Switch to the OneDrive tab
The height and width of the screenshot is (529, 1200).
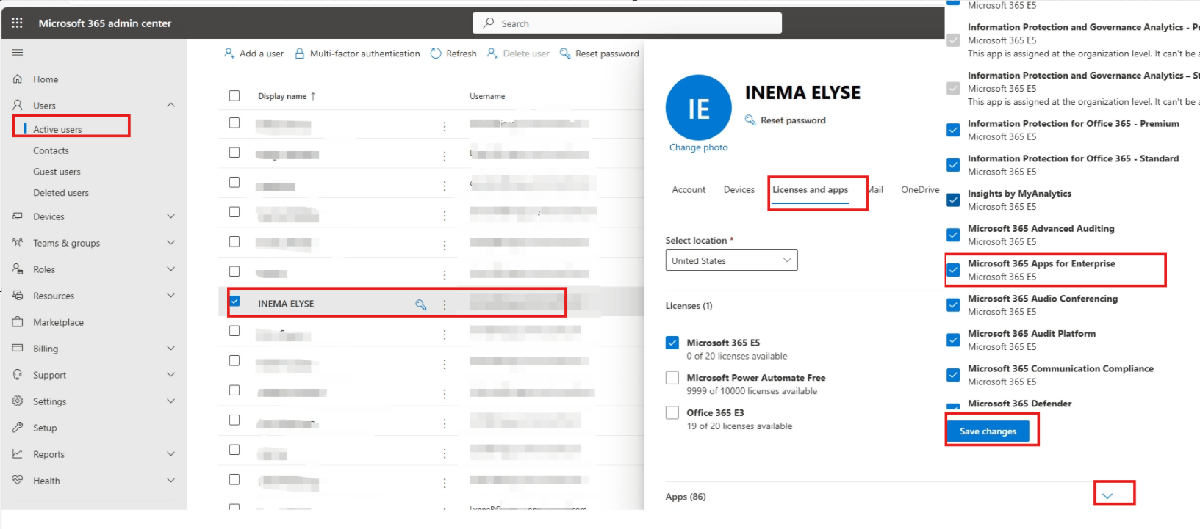tap(920, 190)
